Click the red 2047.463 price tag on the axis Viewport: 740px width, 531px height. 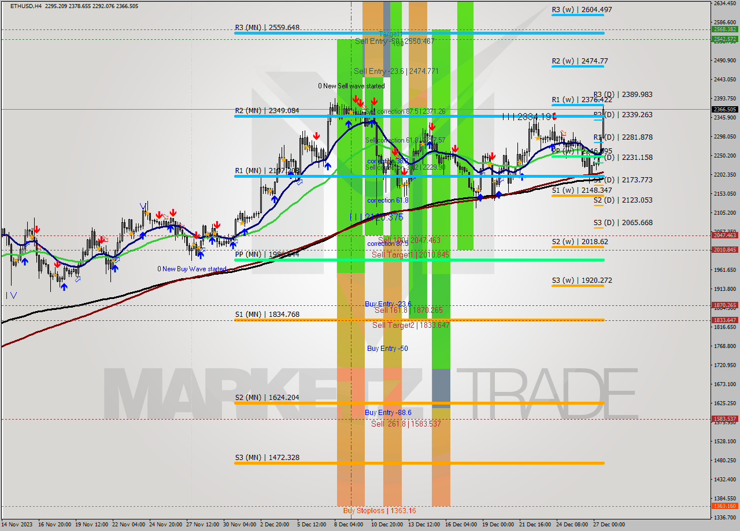pyautogui.click(x=725, y=235)
